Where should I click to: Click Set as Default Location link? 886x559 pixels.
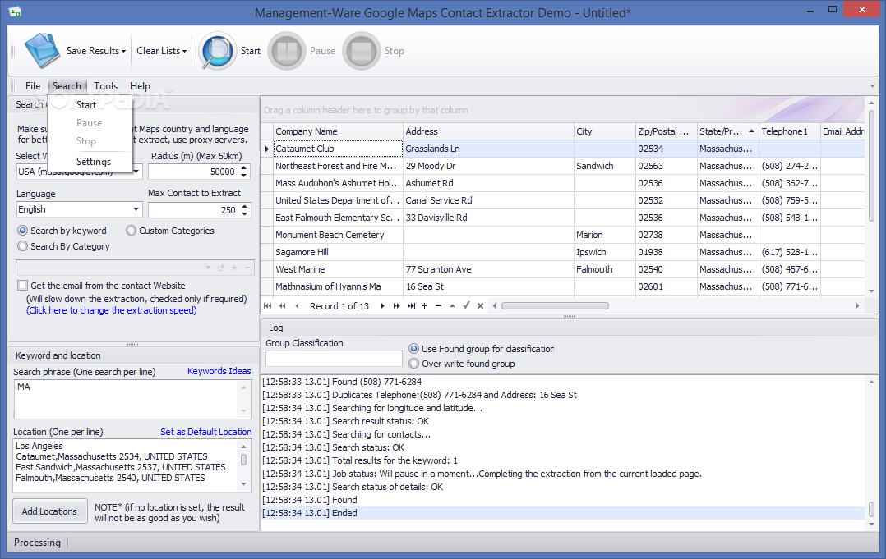(x=205, y=432)
